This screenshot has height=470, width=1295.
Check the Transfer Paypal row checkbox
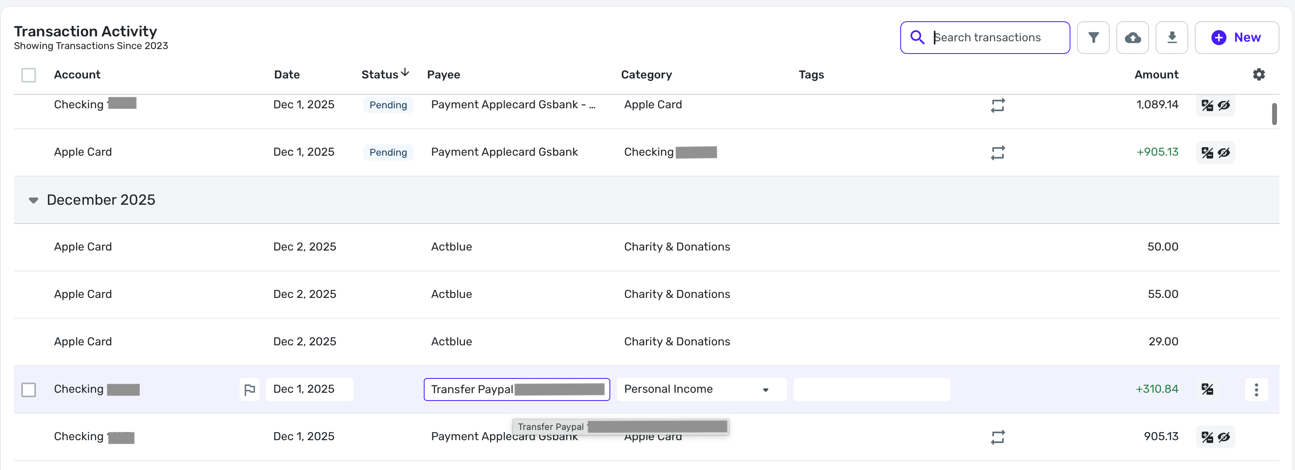pos(29,389)
